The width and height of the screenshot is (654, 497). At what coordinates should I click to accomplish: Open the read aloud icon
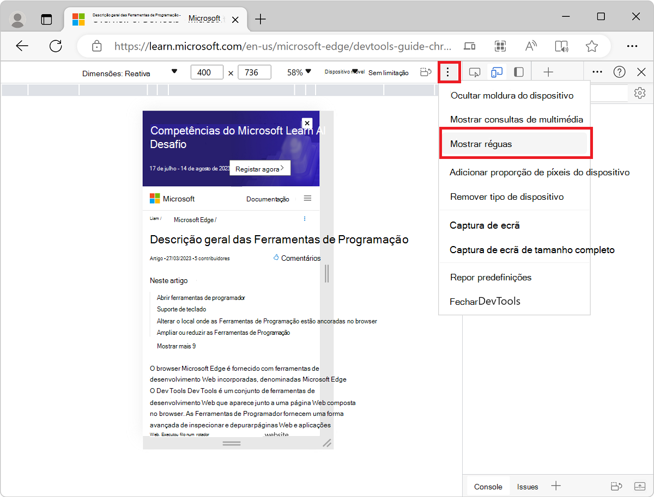pyautogui.click(x=562, y=46)
